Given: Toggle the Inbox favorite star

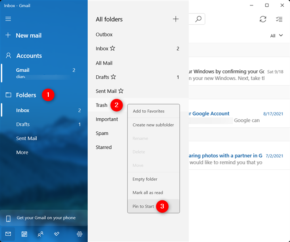Looking at the screenshot, I should point(112,48).
